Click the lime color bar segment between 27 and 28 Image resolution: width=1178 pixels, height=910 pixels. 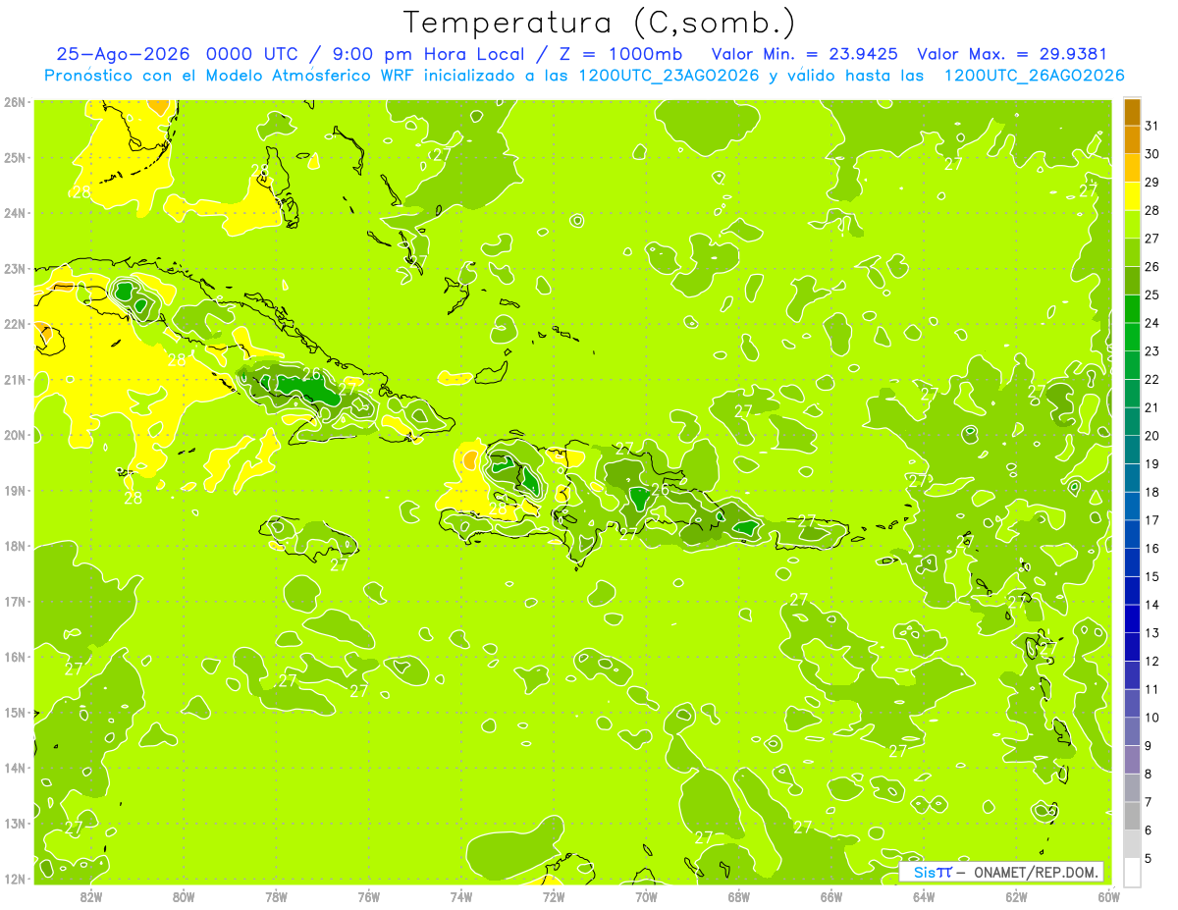pyautogui.click(x=1132, y=224)
